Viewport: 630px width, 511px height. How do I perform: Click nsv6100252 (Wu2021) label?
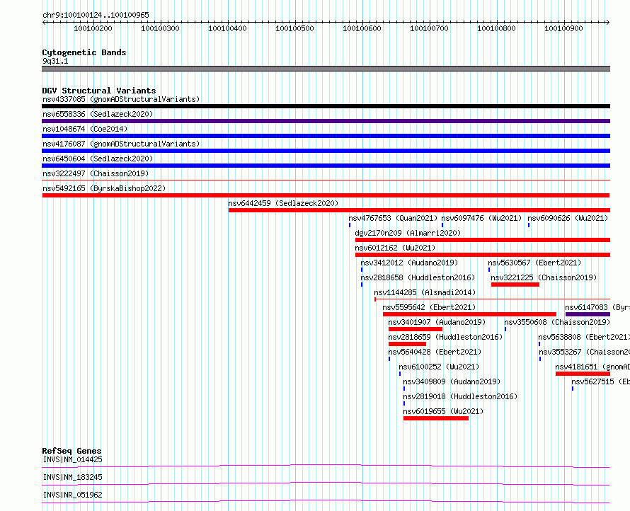point(439,367)
